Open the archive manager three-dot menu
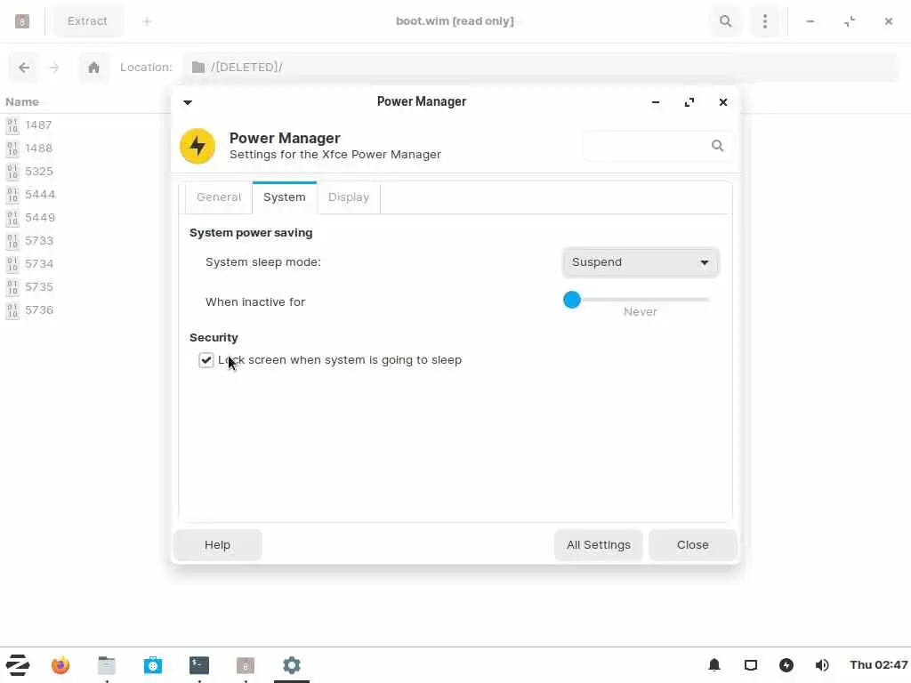This screenshot has height=683, width=911. click(764, 21)
